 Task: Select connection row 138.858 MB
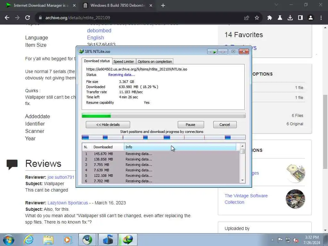click(x=161, y=159)
